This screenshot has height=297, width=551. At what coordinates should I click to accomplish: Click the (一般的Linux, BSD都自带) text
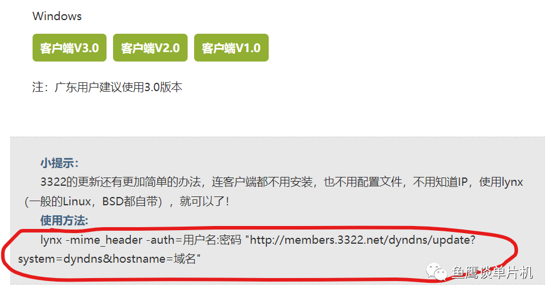93,201
